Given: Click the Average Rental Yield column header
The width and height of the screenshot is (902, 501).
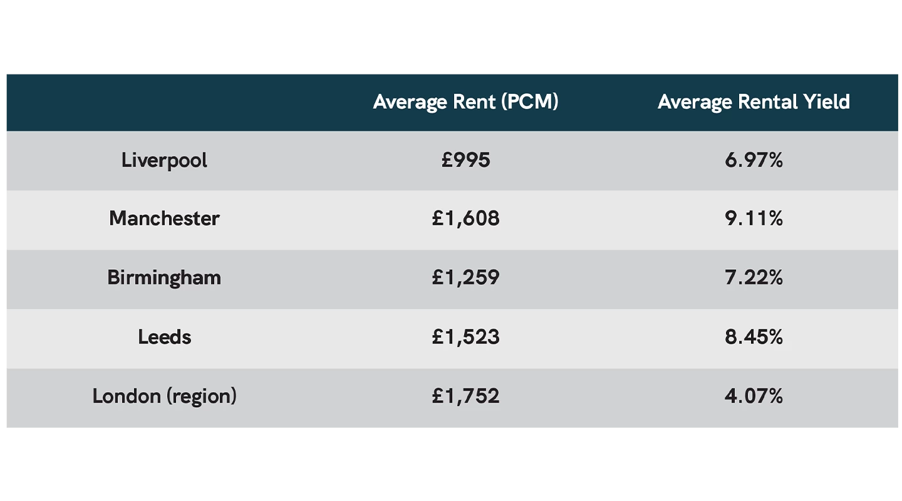Looking at the screenshot, I should (754, 102).
